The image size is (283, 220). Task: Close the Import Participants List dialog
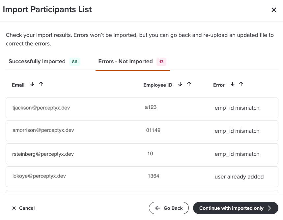tap(273, 10)
